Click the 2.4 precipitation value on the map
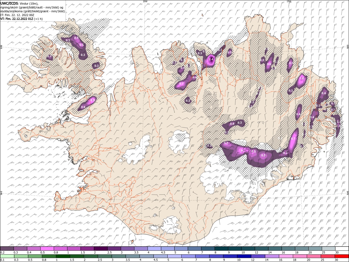The width and height of the screenshot is (349, 262). 211,59
